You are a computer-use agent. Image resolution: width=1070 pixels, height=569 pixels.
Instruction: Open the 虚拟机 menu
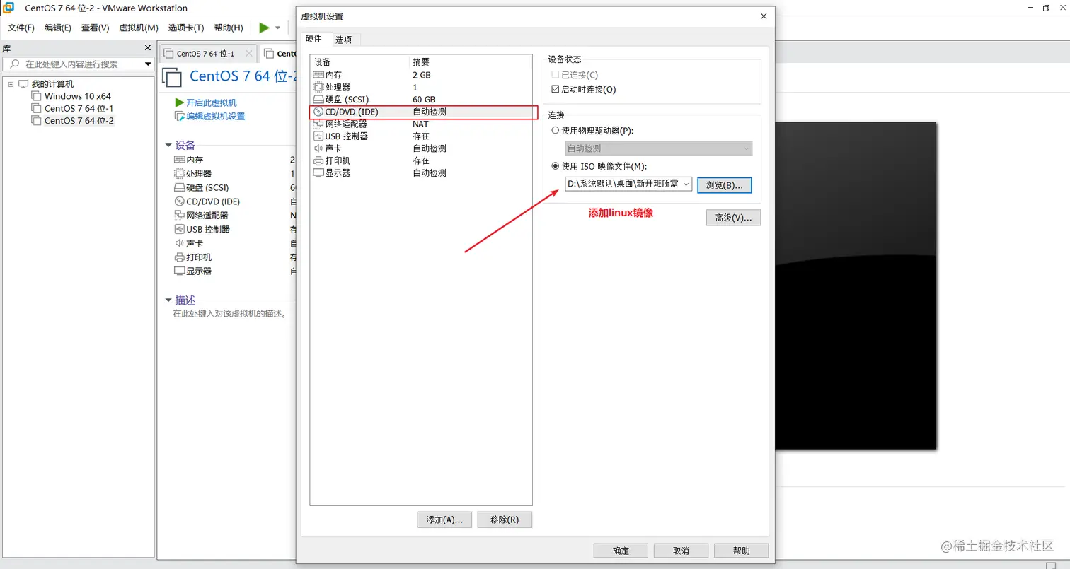(139, 28)
